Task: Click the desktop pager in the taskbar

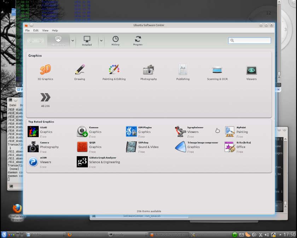Action: coord(20,235)
